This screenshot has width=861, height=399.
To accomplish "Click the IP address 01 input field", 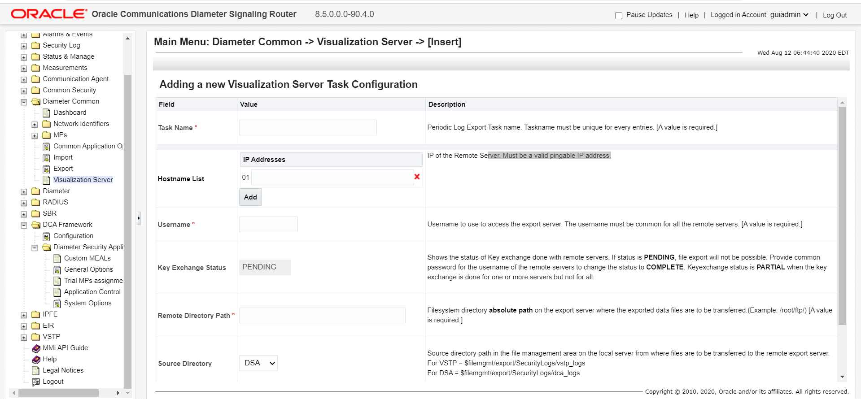I will 332,178.
